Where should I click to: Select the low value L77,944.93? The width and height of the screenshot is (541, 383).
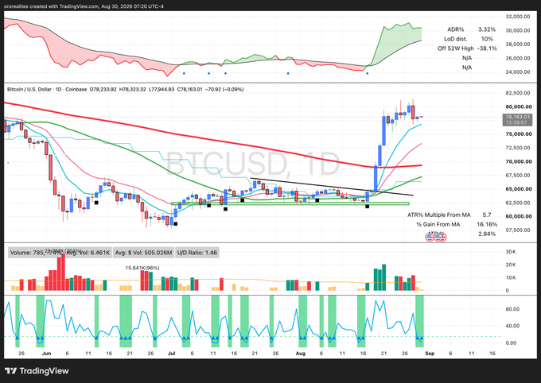(162, 89)
